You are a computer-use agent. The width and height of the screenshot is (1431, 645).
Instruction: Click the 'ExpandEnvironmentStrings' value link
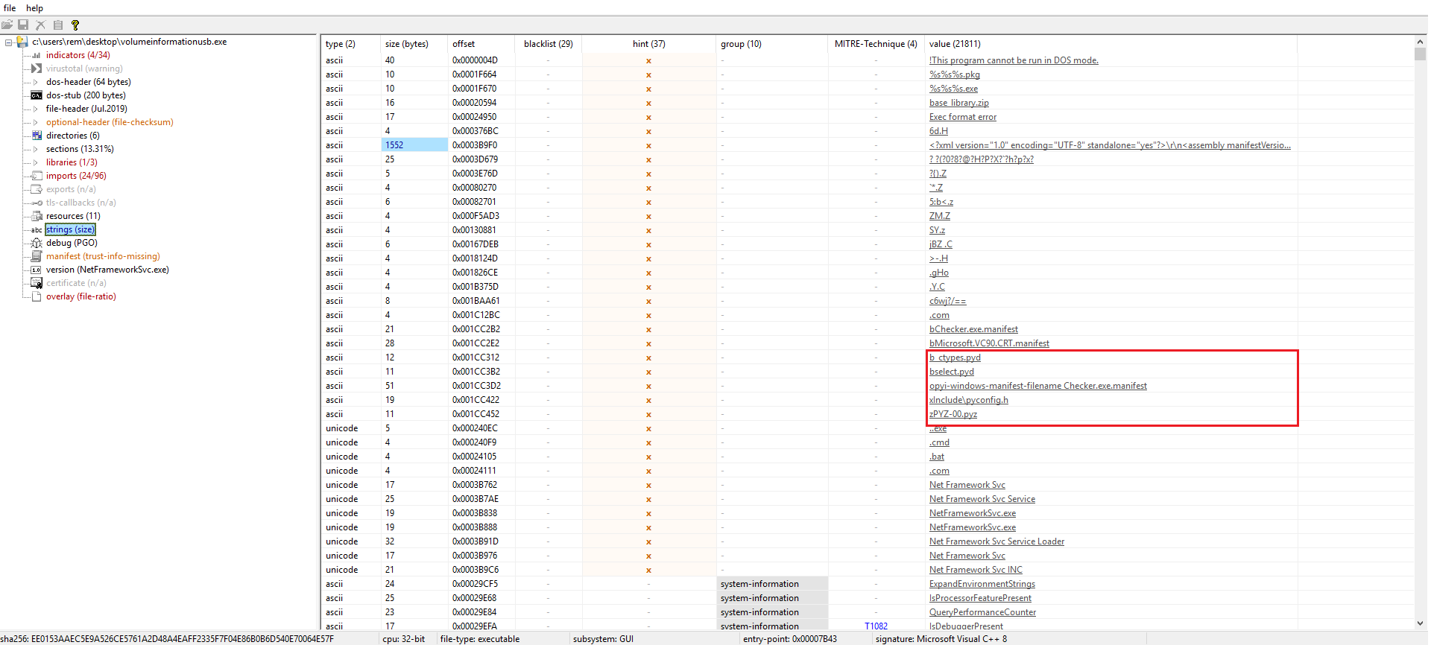pyautogui.click(x=982, y=584)
